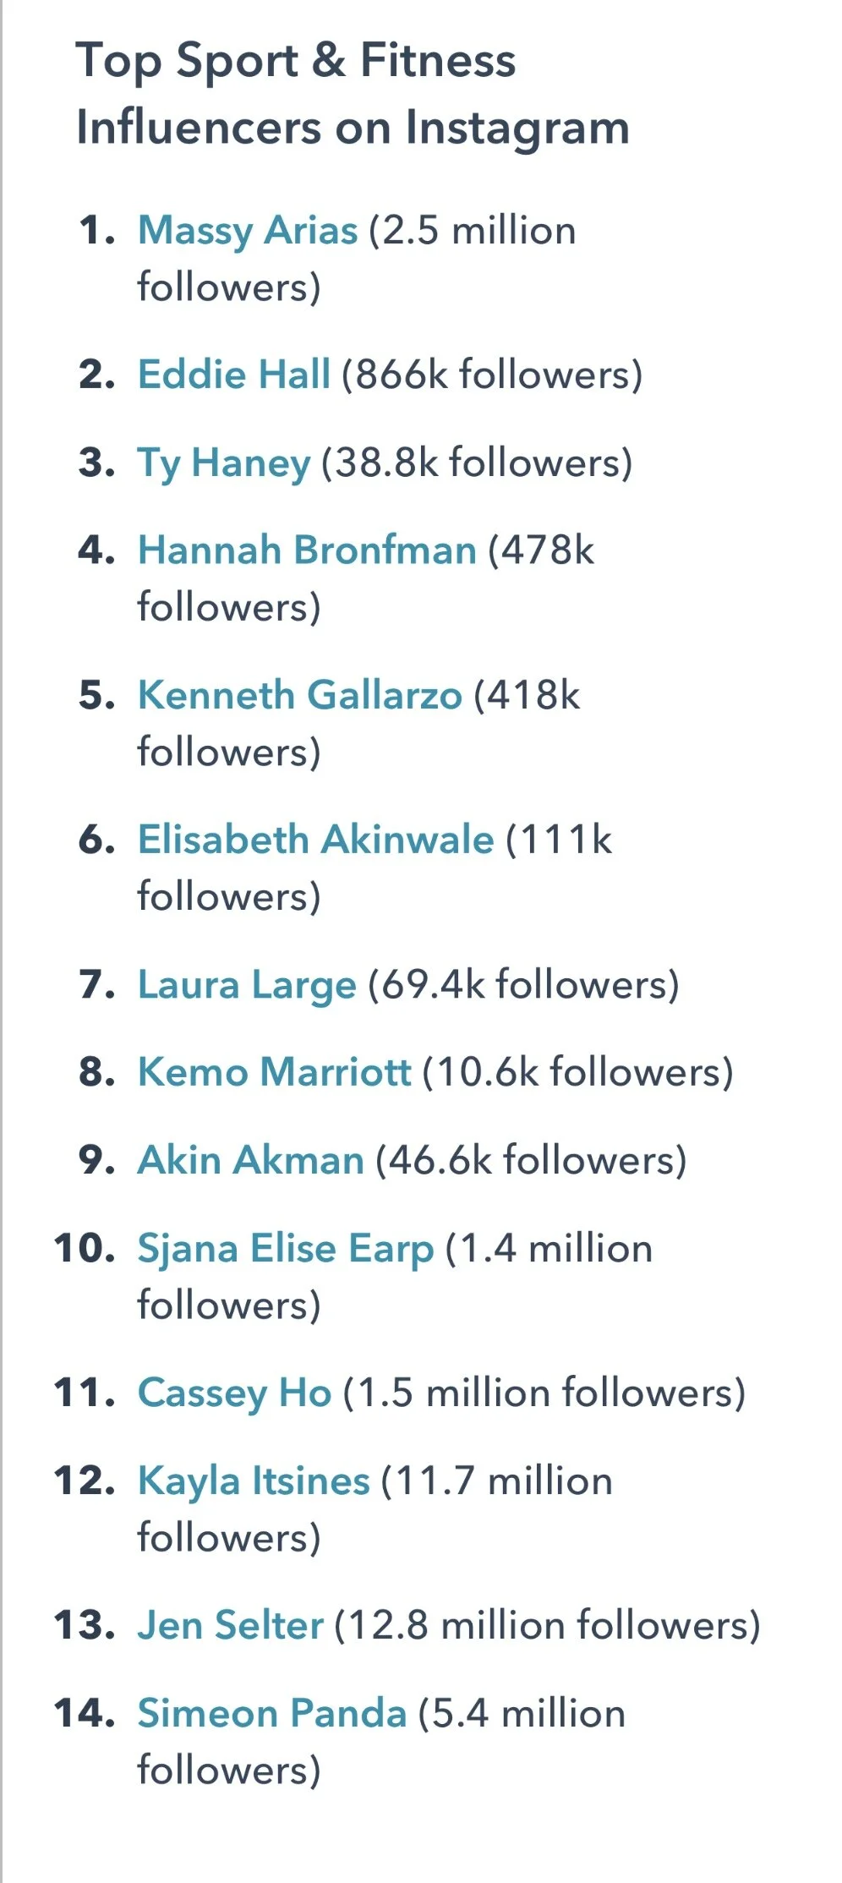842x1883 pixels.
Task: Open the Kenneth Gallarzo link
Action: (300, 695)
